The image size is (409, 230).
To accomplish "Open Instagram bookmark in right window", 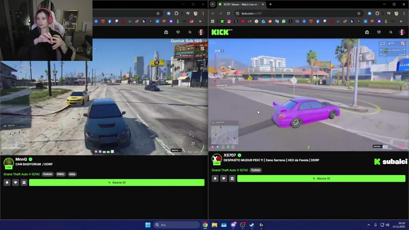I will 229,21.
